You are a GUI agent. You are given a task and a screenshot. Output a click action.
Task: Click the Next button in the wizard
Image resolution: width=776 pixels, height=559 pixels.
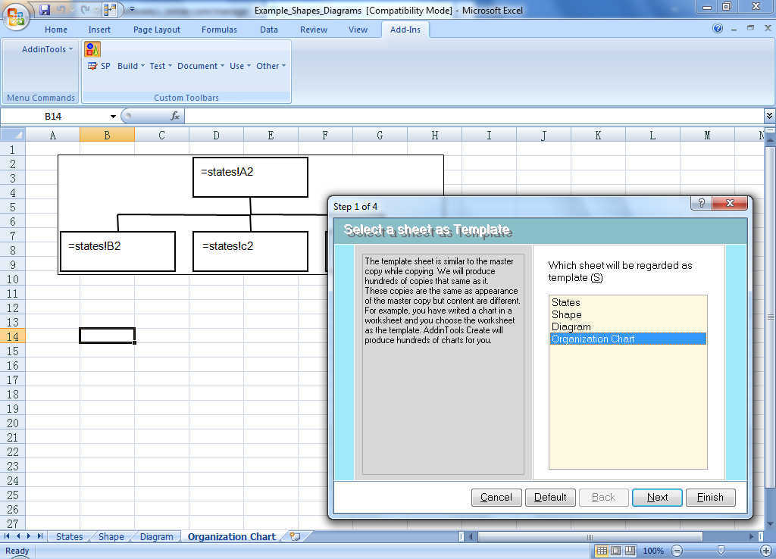click(x=656, y=498)
